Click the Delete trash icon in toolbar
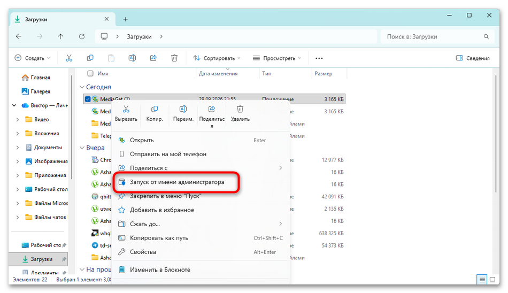This screenshot has height=293, width=508. click(x=174, y=58)
